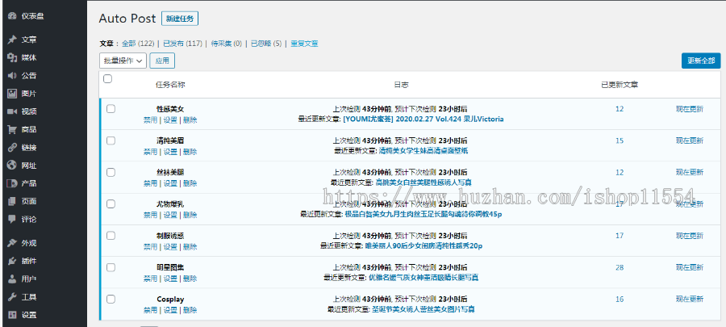This screenshot has height=327, width=726.
Task: Click the globe icon beside 网址
Action: tap(12, 166)
